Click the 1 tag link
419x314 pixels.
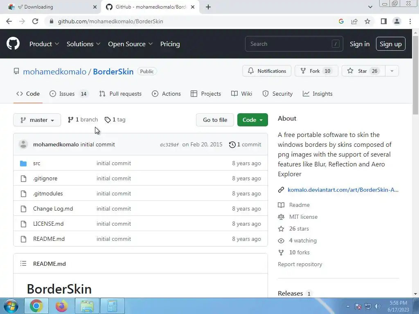pos(115,120)
